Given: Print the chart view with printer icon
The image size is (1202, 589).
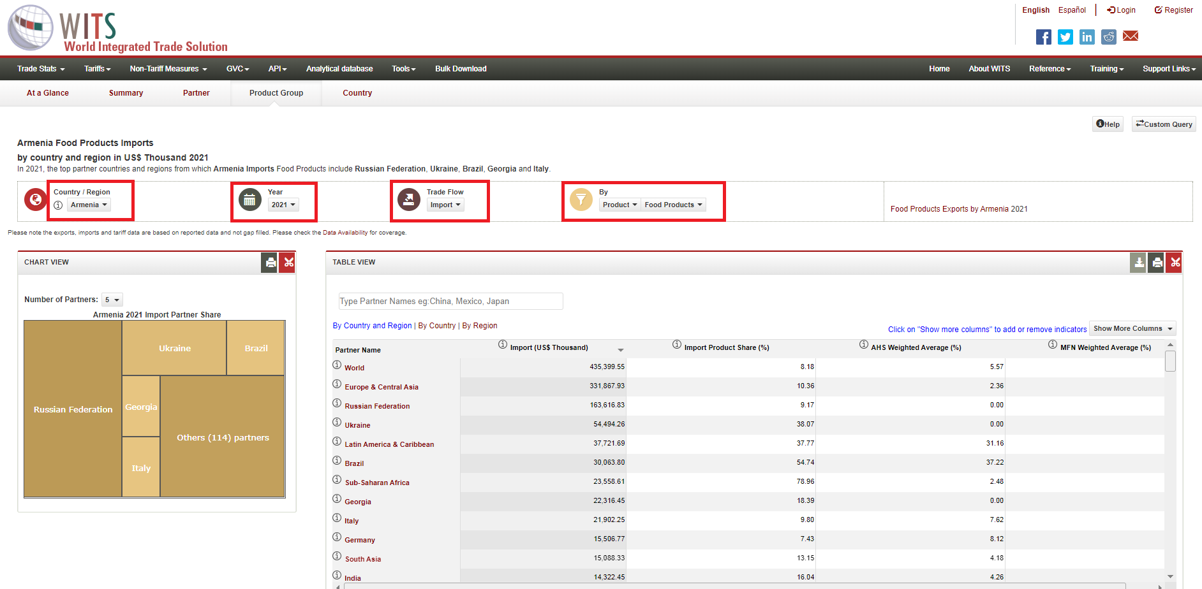Looking at the screenshot, I should (x=270, y=263).
